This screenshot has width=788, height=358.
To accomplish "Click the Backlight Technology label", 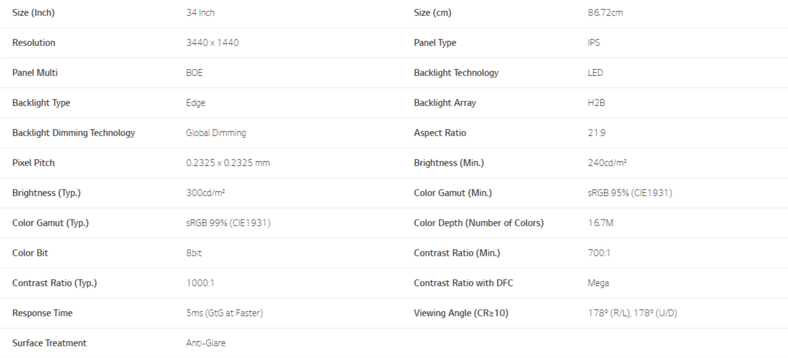I will (x=456, y=73).
